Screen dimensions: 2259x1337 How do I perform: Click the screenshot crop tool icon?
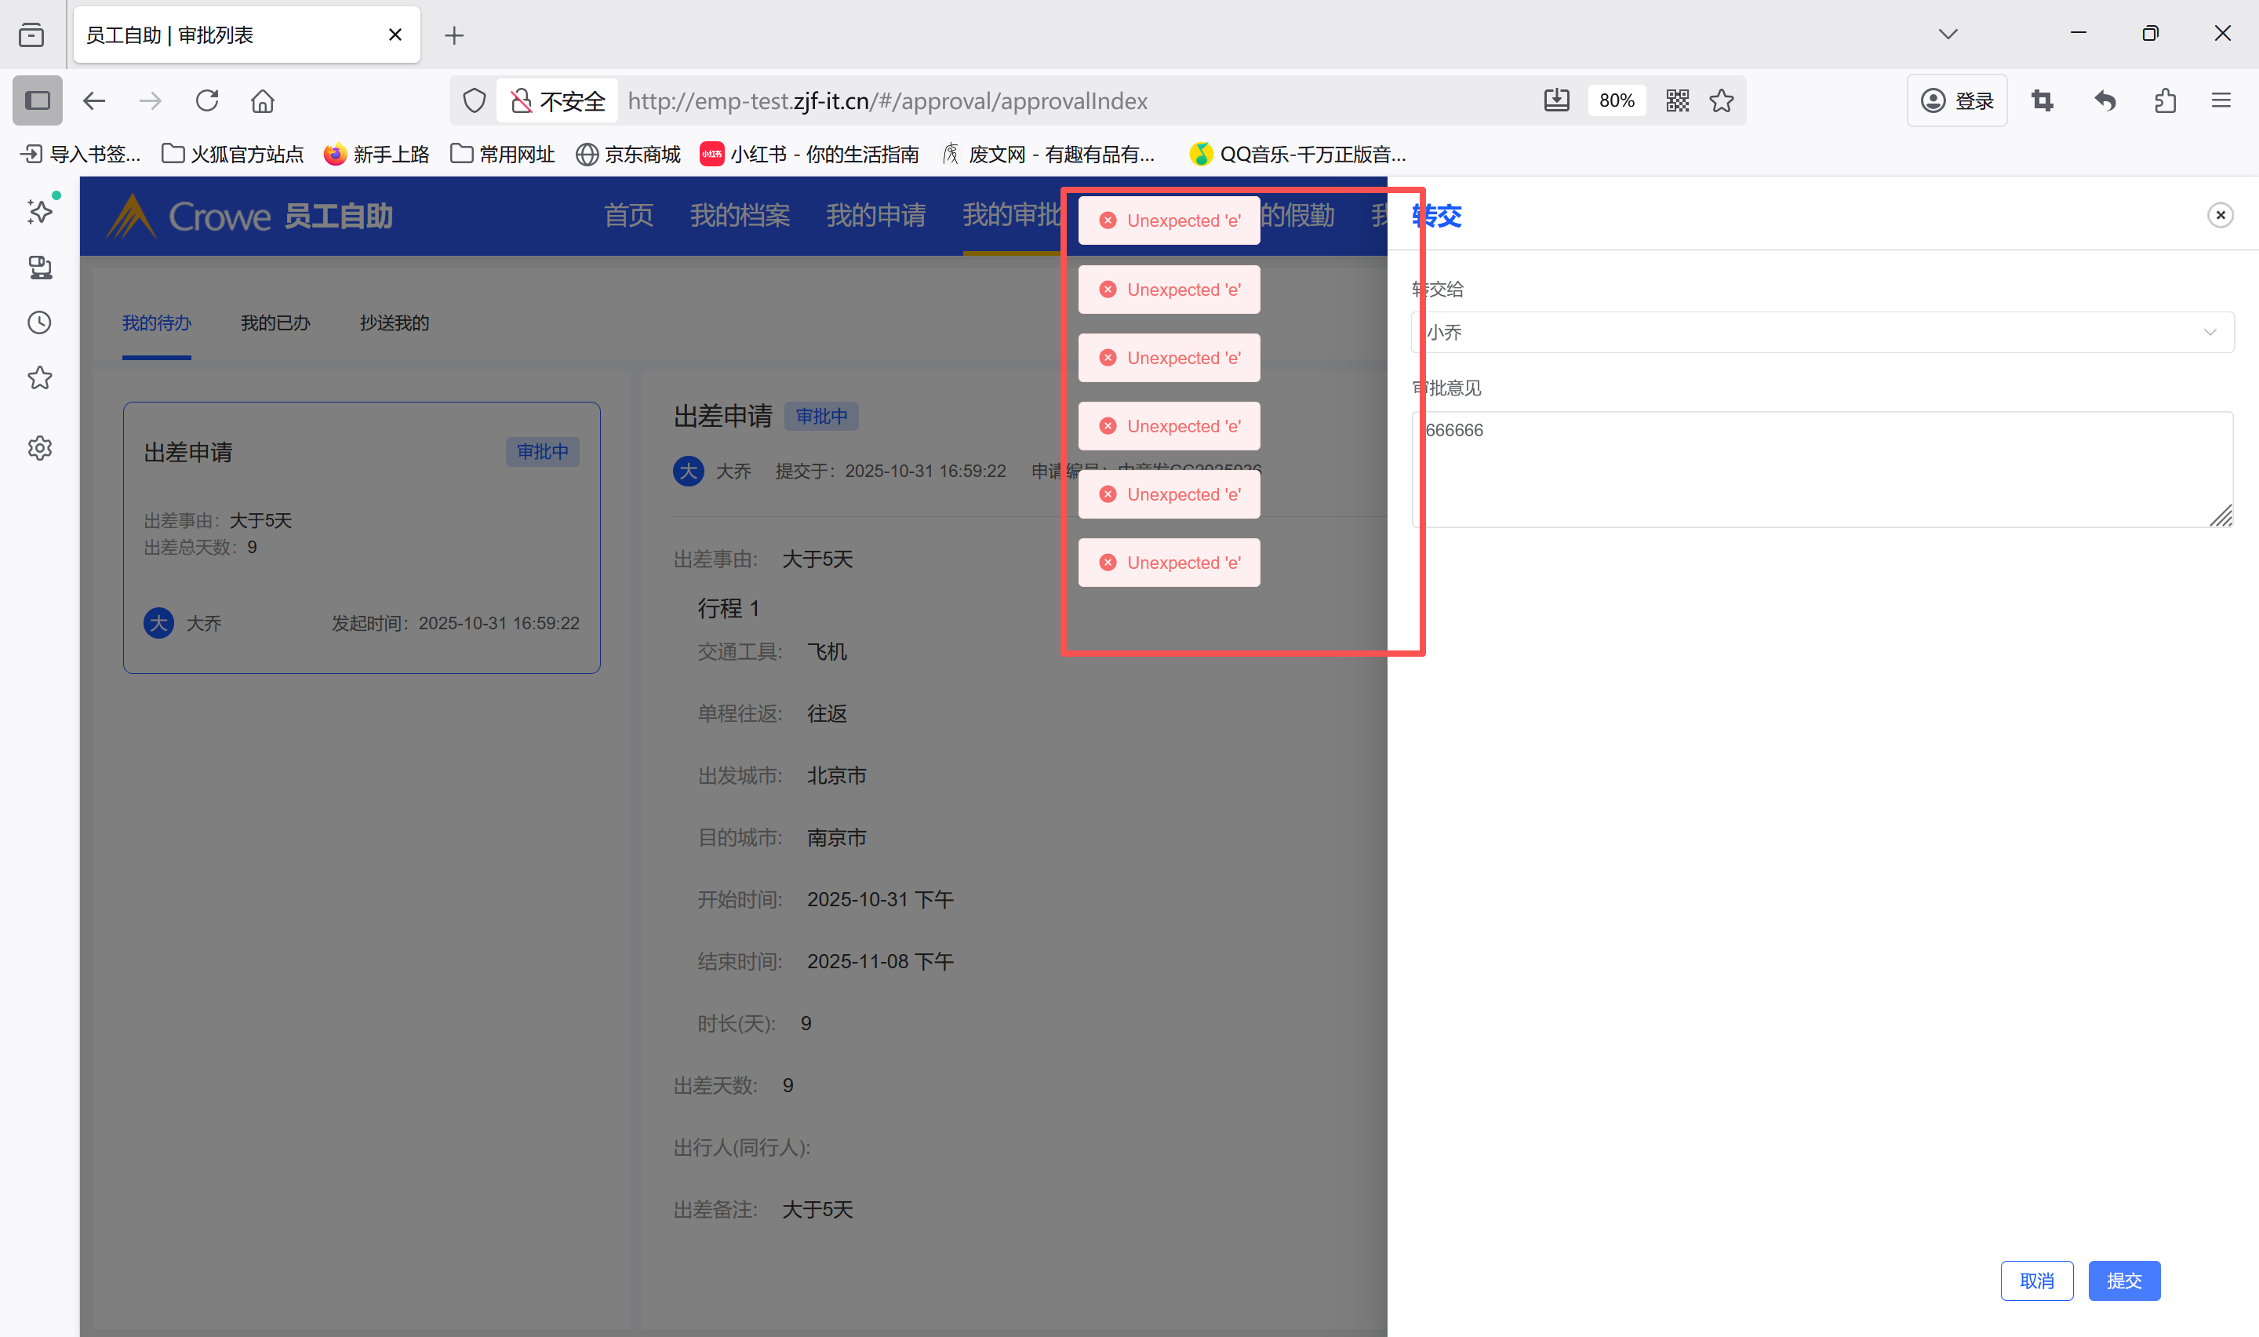pyautogui.click(x=2042, y=101)
